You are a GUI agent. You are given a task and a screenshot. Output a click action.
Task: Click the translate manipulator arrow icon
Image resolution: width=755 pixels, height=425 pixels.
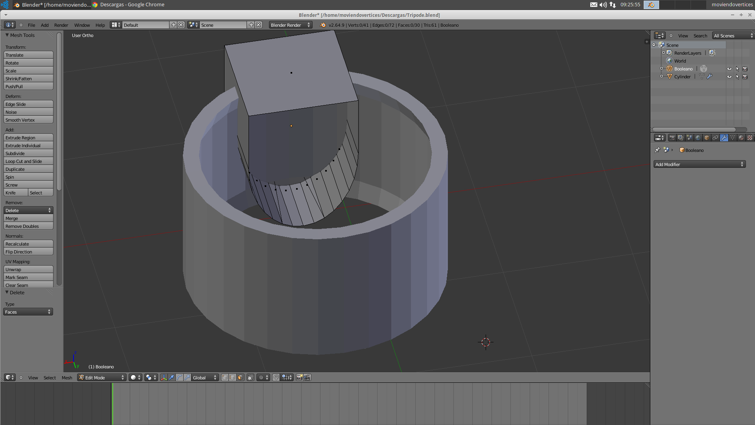coord(171,377)
